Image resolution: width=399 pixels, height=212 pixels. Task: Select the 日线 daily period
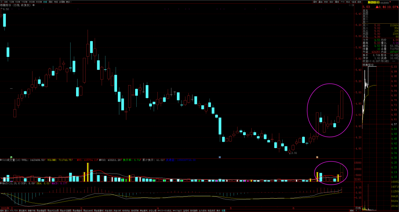[45, 2]
